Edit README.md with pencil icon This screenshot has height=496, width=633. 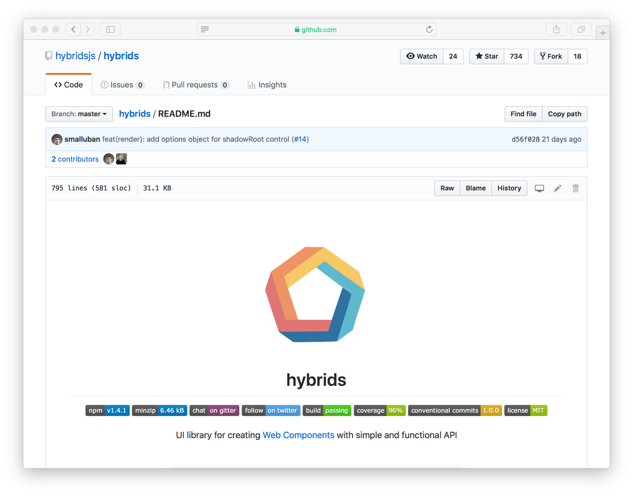click(557, 188)
